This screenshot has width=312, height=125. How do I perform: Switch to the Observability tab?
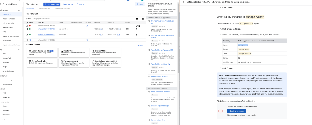[44, 9]
